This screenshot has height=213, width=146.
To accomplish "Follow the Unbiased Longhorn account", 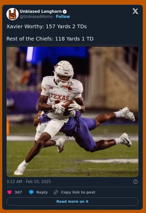I will coord(63,16).
